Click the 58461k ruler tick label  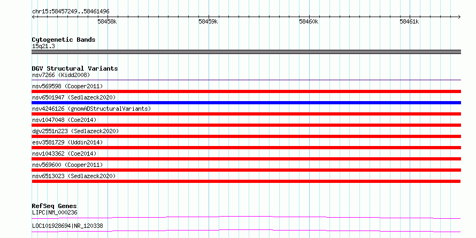point(409,21)
